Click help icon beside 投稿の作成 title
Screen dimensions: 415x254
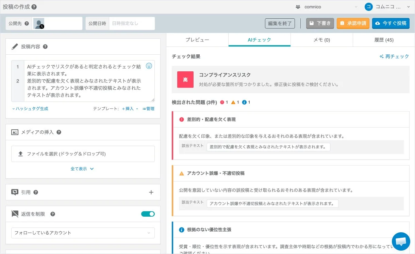(x=34, y=7)
